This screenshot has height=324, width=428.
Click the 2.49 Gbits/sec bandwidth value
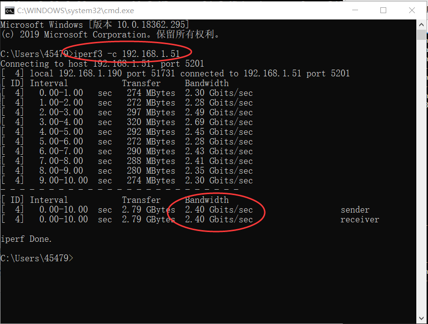[x=219, y=112]
